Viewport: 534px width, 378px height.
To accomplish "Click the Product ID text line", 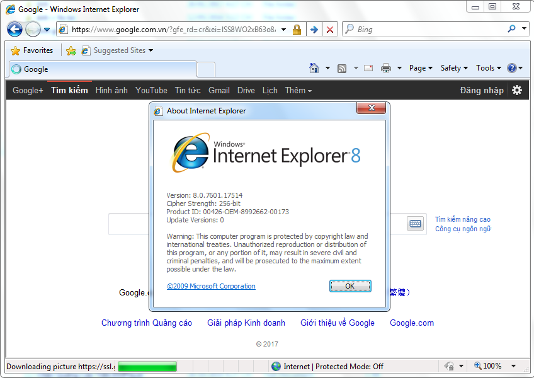I will click(227, 212).
